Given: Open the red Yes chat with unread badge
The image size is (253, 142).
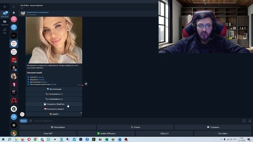Looking at the screenshot, I should [x=14, y=60].
